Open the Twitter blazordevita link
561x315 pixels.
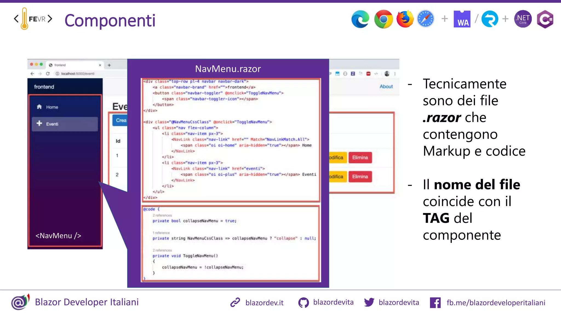tap(399, 302)
